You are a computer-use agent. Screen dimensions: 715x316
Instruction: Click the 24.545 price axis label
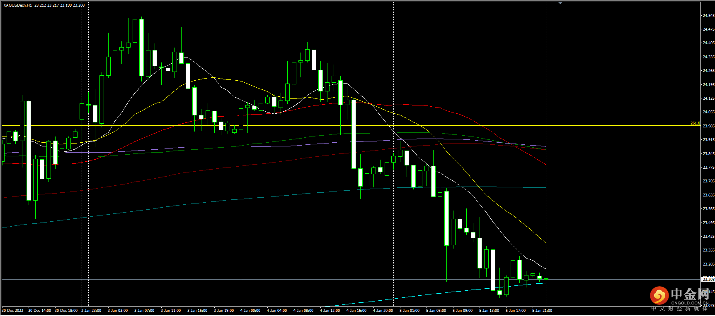coord(708,16)
